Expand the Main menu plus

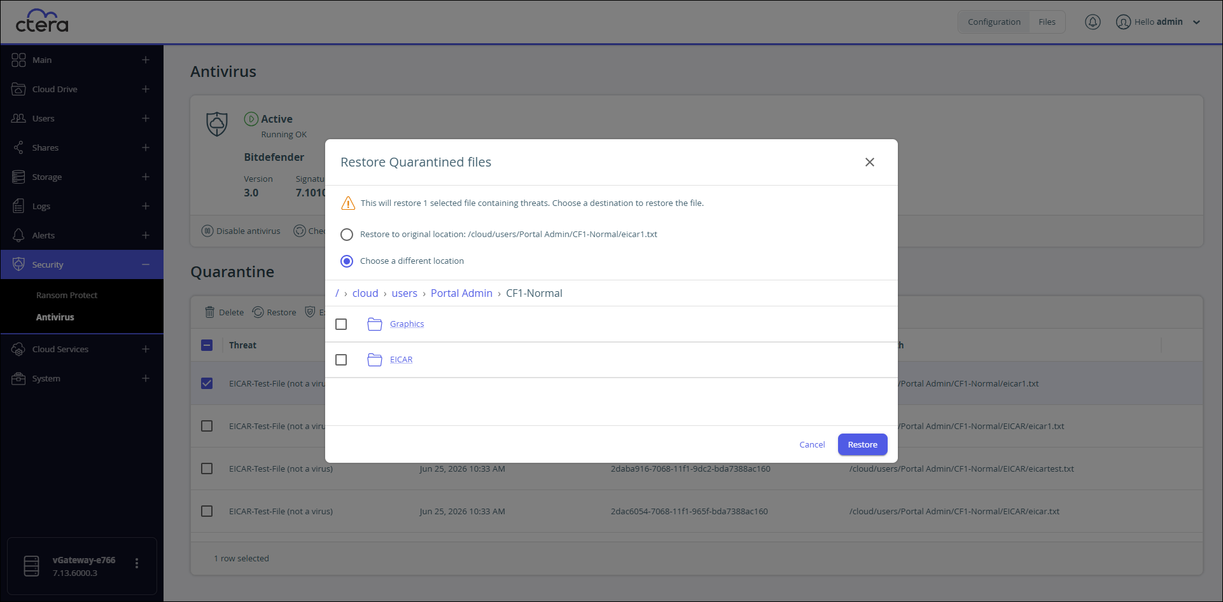pos(146,60)
